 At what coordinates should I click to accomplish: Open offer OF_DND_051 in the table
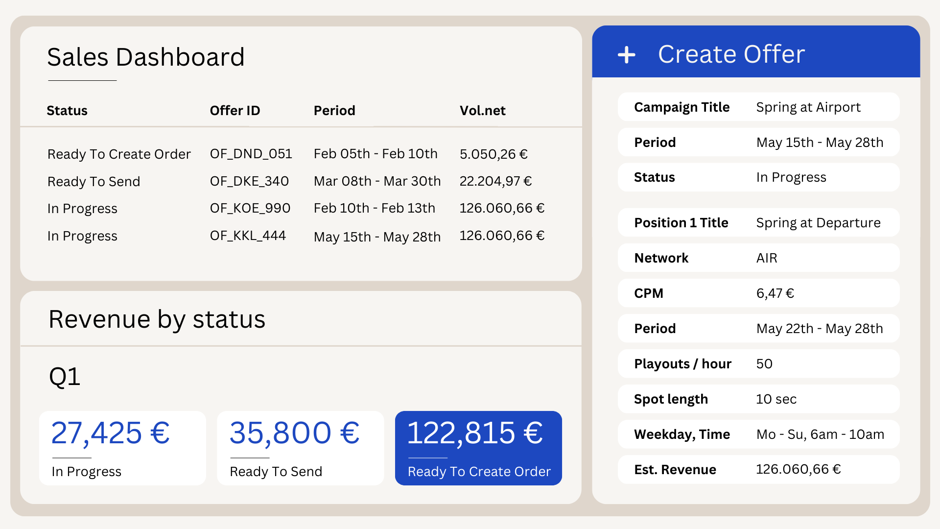[251, 154]
